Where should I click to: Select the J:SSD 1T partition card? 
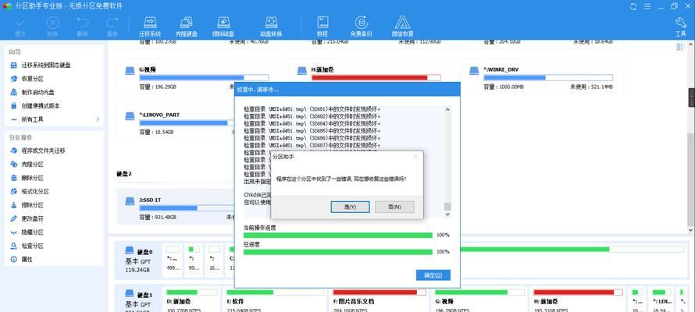(175, 207)
